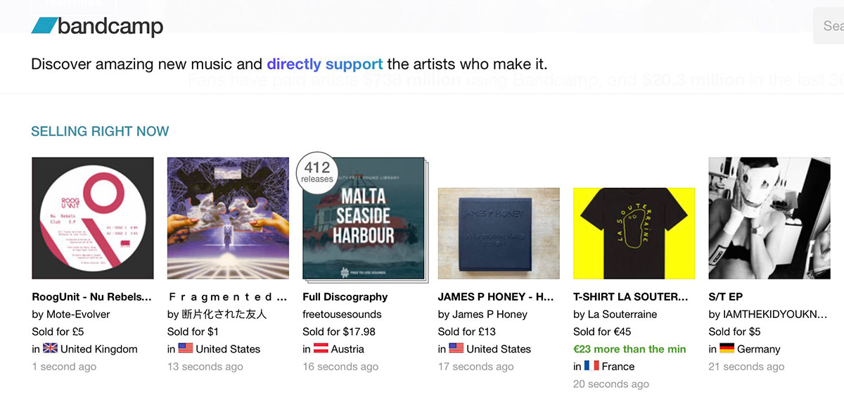Open the search field
This screenshot has height=418, width=844.
[830, 26]
